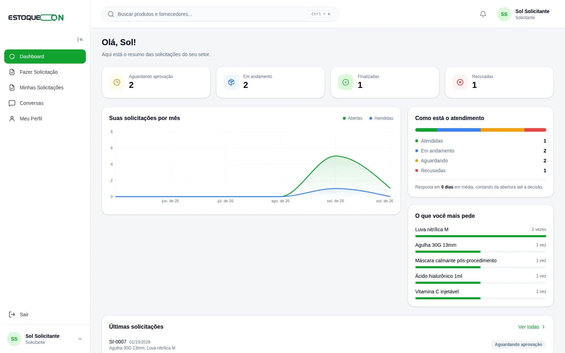The image size is (565, 353).
Task: Click the Em andamento row in atendimento
Action: (481, 151)
